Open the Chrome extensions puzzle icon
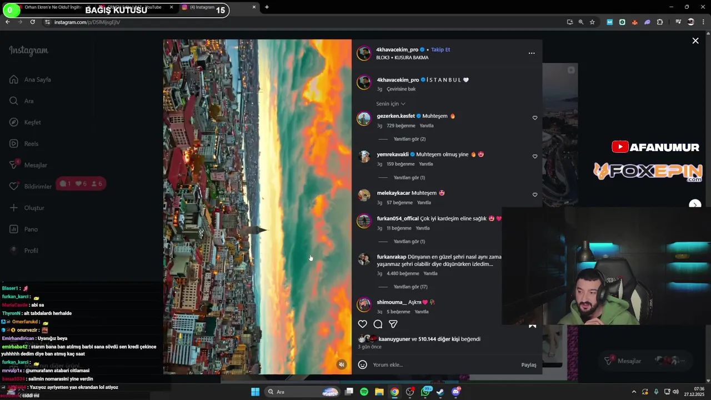 pyautogui.click(x=660, y=22)
